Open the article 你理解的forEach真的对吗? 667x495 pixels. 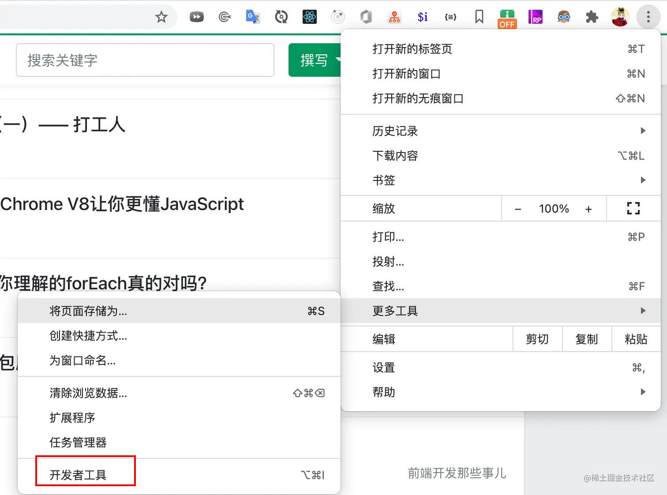click(103, 283)
